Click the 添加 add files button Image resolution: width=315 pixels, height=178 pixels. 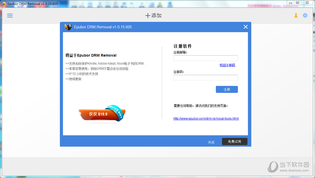(153, 15)
